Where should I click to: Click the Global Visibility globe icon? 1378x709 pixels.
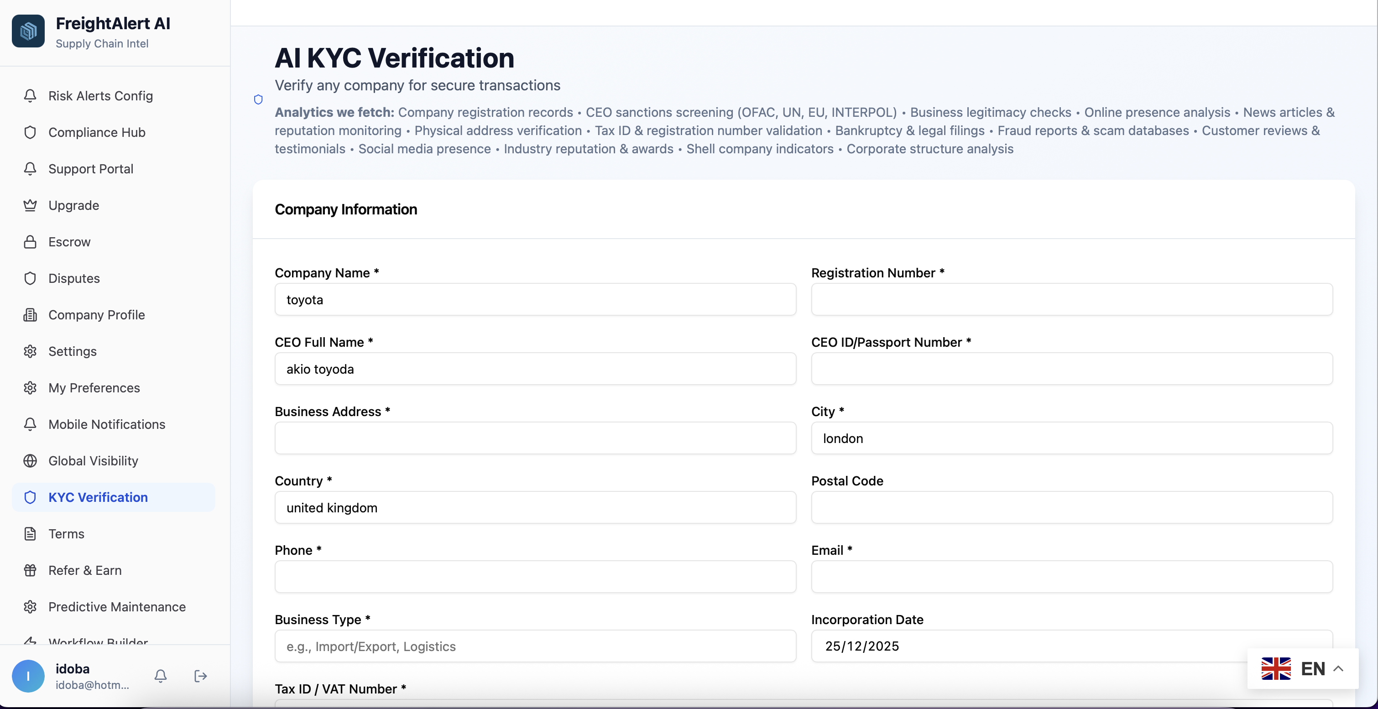(30, 461)
